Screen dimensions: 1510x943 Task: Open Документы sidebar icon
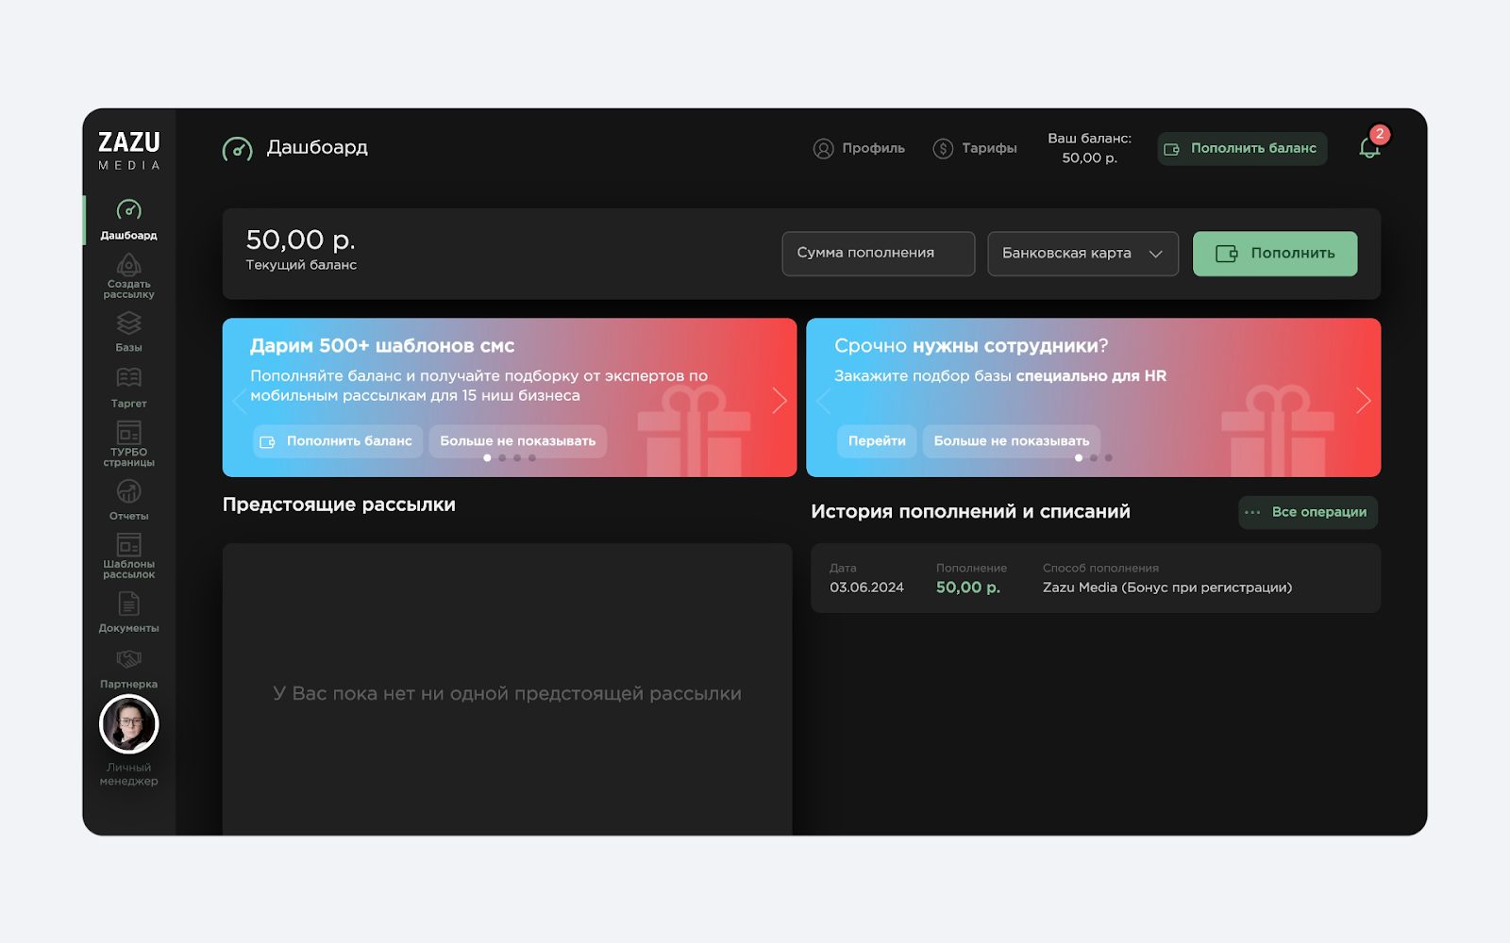[129, 604]
